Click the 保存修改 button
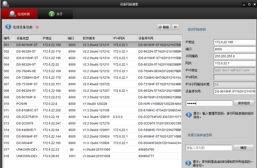The width and height of the screenshot is (257, 168). coord(244,103)
